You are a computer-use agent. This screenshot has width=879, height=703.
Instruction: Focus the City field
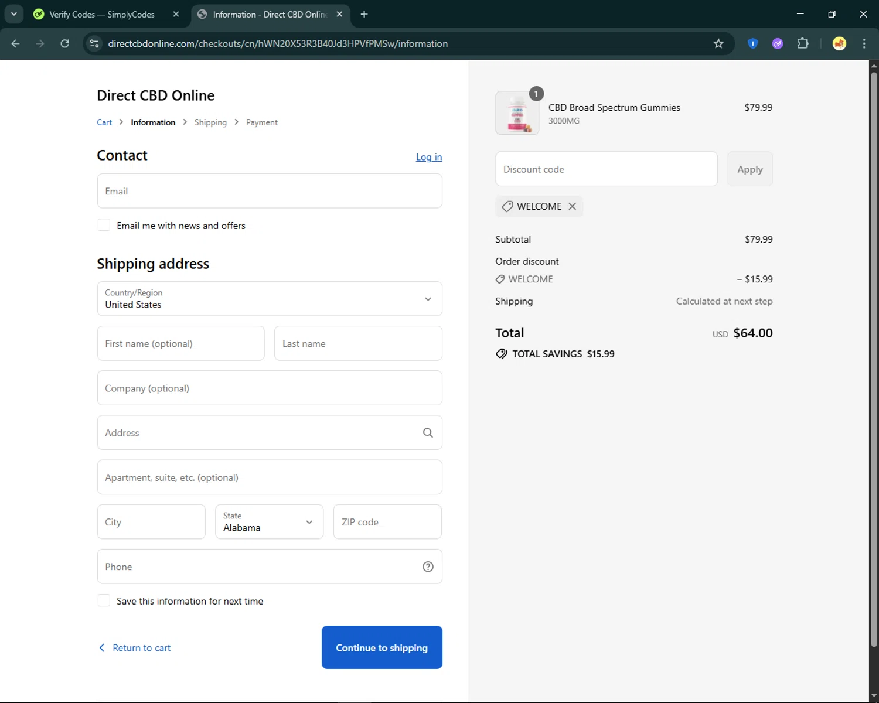(151, 522)
